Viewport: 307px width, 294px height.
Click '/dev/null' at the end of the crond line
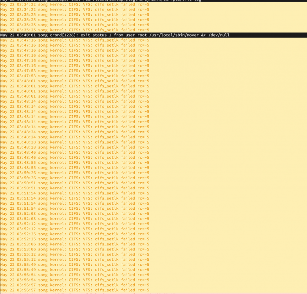coord(219,35)
